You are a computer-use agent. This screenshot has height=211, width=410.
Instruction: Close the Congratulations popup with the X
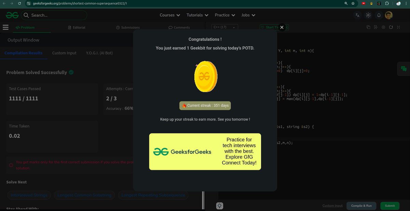tap(282, 28)
